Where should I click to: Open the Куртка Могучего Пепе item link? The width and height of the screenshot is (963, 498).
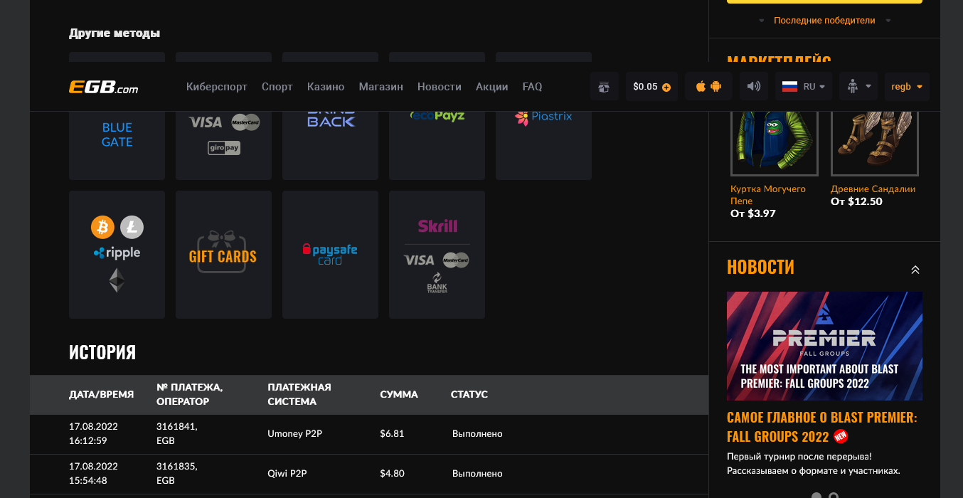[768, 195]
